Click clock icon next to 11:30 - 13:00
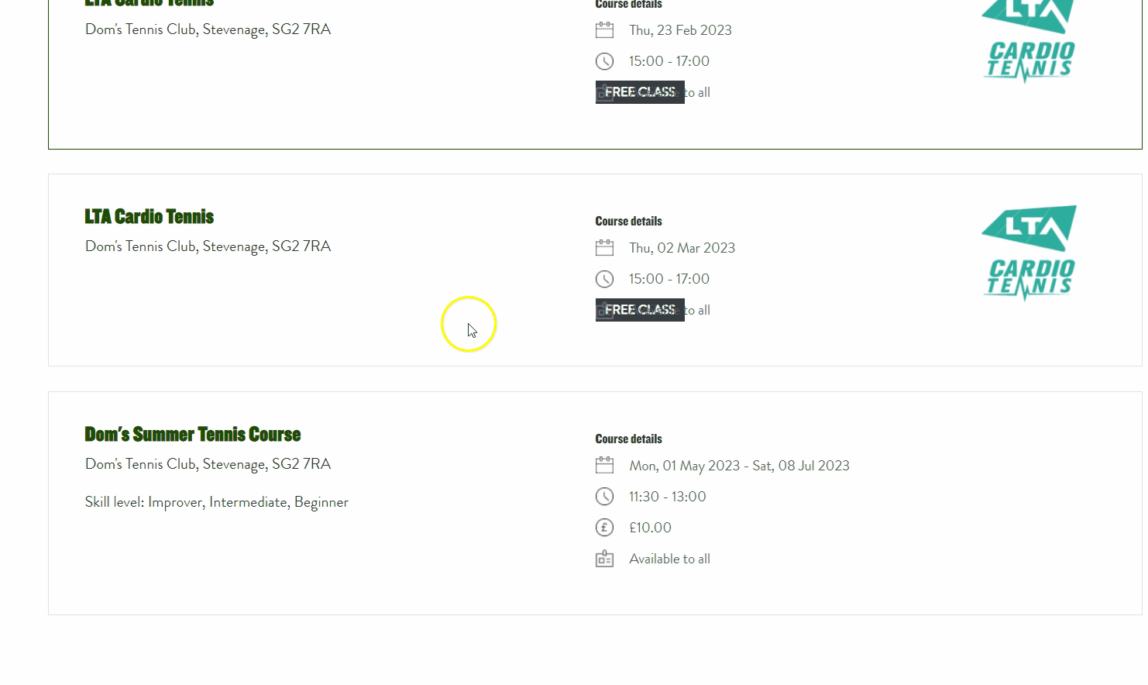 click(x=604, y=497)
